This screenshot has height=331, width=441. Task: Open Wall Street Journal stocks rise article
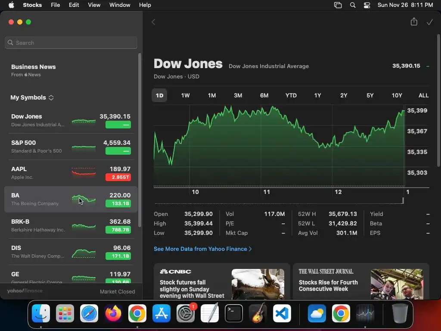(361, 281)
